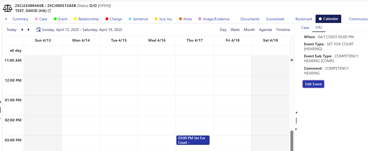
Task: Open the Charge tab
Action: click(x=116, y=19)
